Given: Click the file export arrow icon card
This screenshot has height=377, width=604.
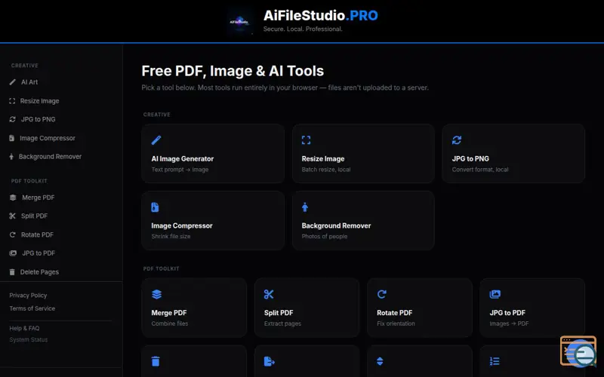Looking at the screenshot, I should tap(270, 361).
